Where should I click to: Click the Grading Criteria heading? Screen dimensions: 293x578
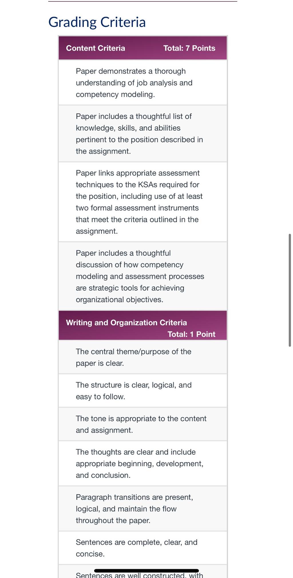[x=97, y=22]
